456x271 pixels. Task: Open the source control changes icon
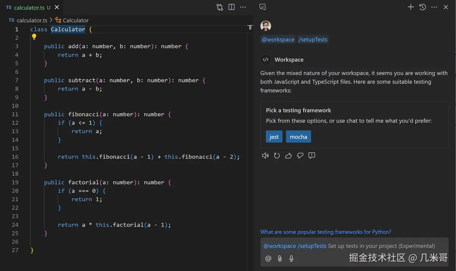click(220, 7)
